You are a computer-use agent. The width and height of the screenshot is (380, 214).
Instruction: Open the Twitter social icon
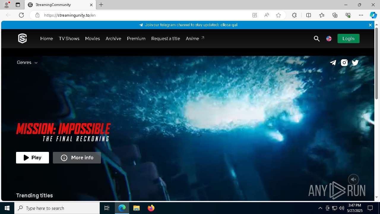tap(355, 62)
